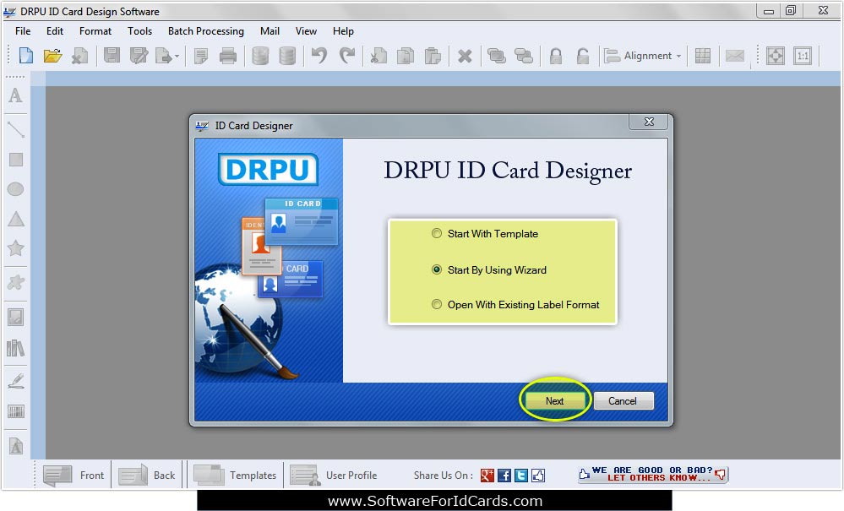Viewport: 844px width, 511px height.
Task: Share on Google Plus icon
Action: (x=487, y=475)
